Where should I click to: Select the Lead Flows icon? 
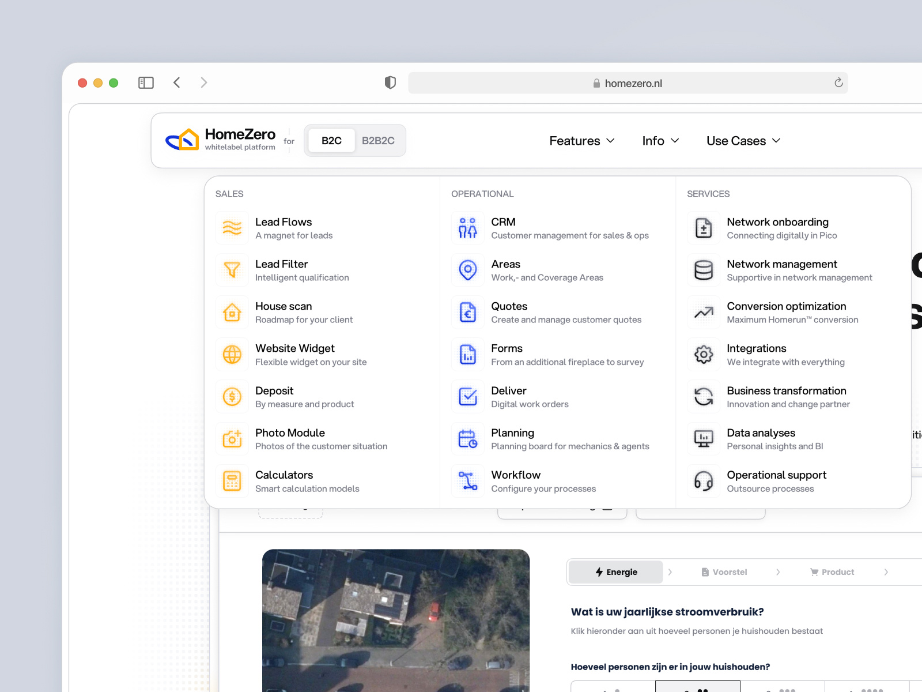click(x=232, y=227)
